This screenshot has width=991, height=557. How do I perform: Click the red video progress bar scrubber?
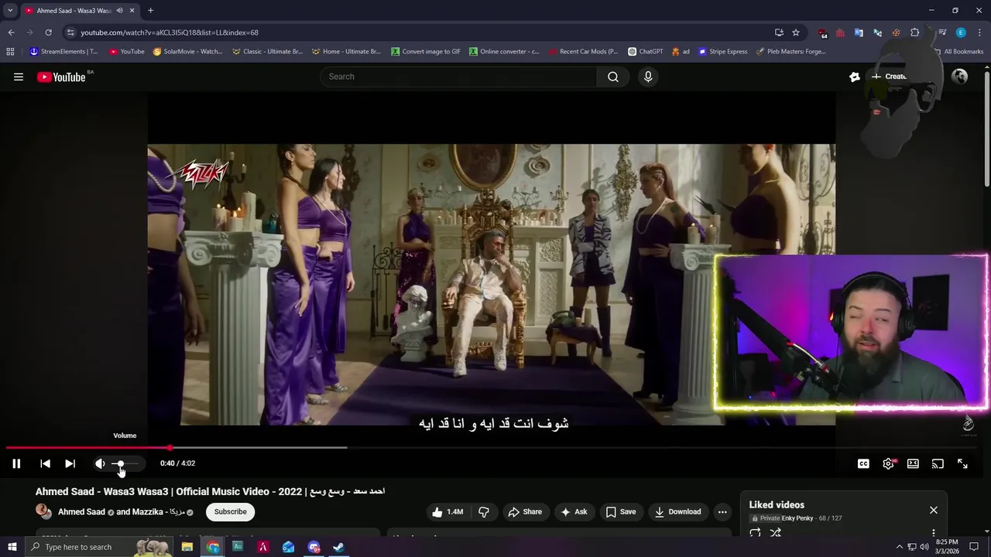point(170,447)
